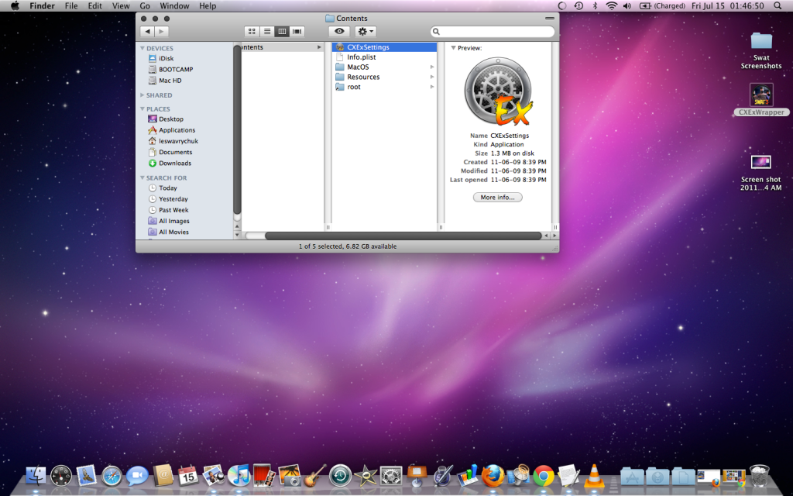This screenshot has height=496, width=793.
Task: Expand the SHARED sidebar section
Action: (142, 95)
